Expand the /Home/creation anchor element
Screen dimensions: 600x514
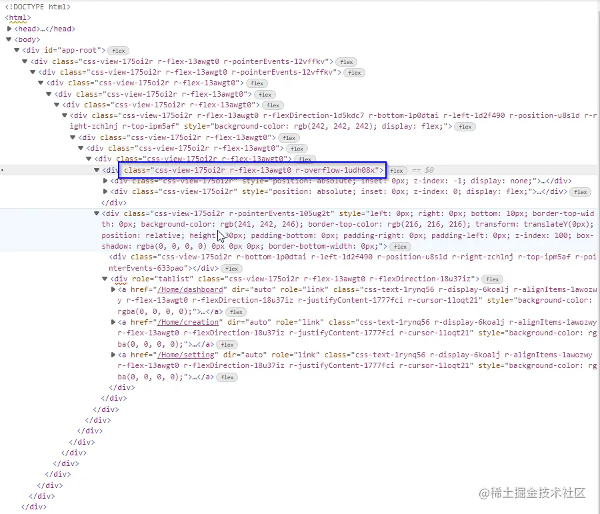click(x=113, y=322)
